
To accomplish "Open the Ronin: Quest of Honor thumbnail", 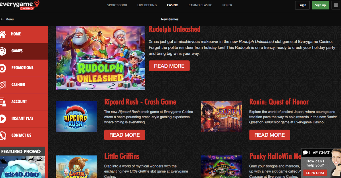I will tap(221, 117).
